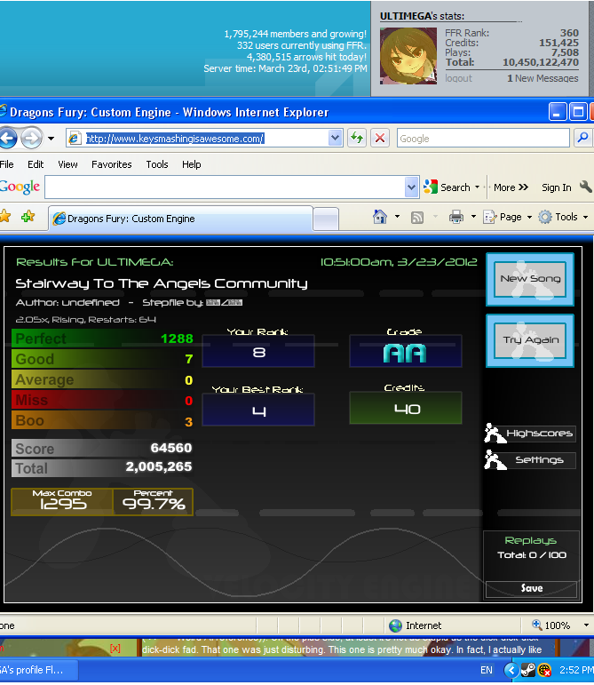The image size is (594, 685).
Task: Open the Home page icon
Action: [380, 217]
